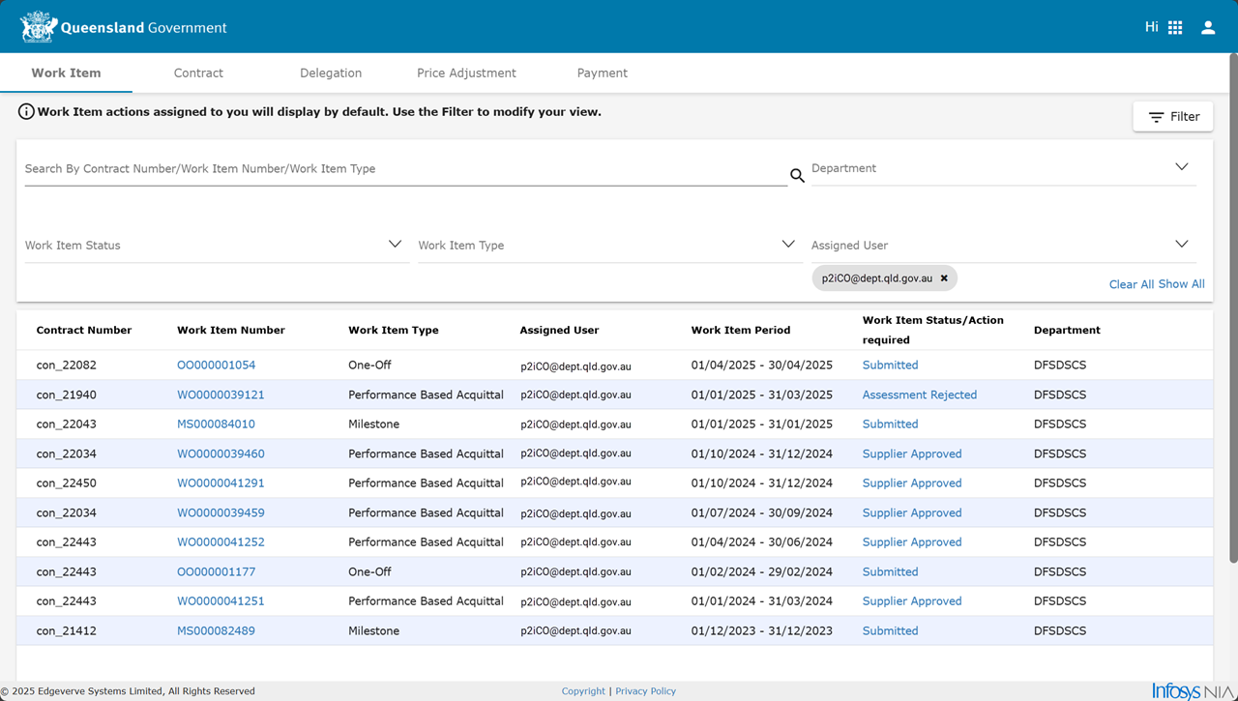Expand the Department dropdown

[x=1181, y=167]
